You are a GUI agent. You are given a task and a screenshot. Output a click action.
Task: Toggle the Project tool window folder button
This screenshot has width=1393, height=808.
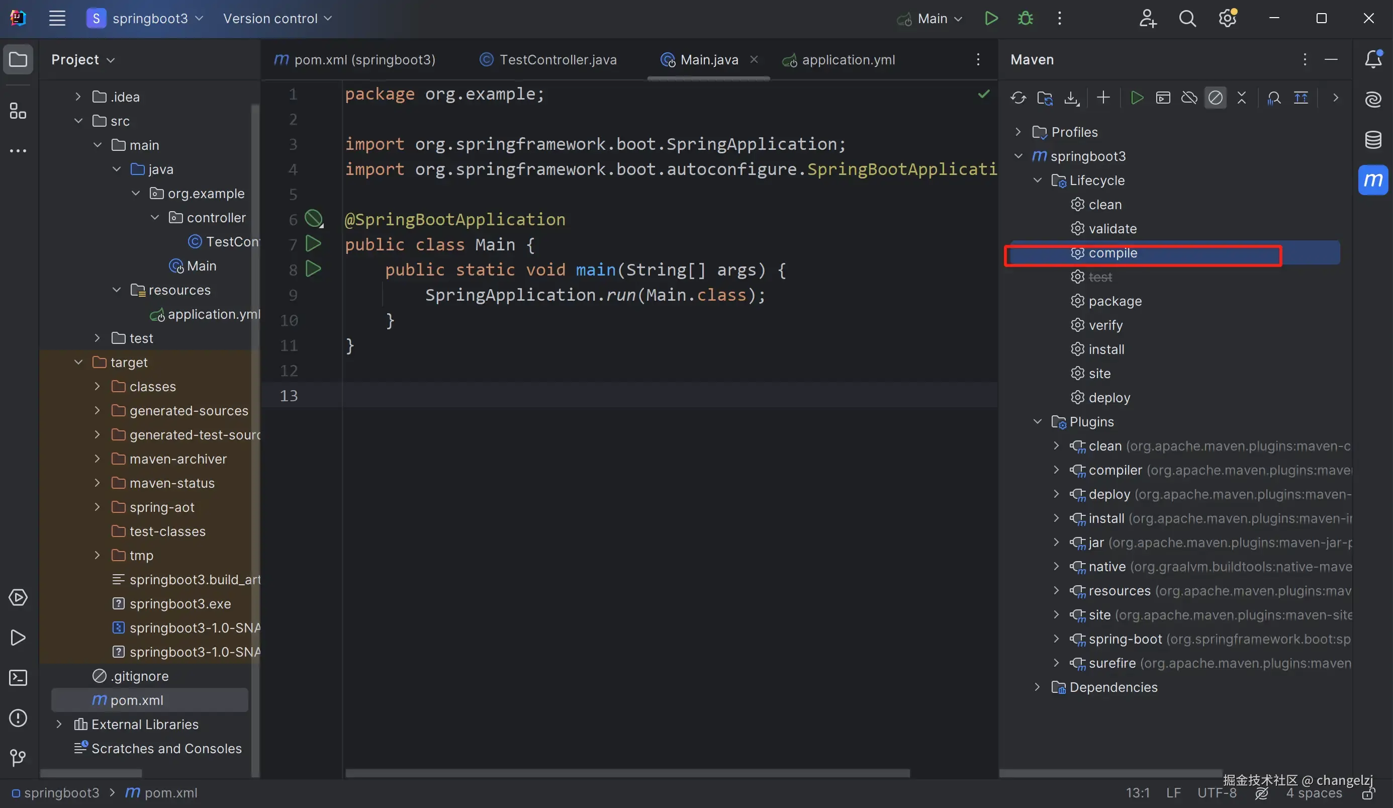(x=18, y=59)
